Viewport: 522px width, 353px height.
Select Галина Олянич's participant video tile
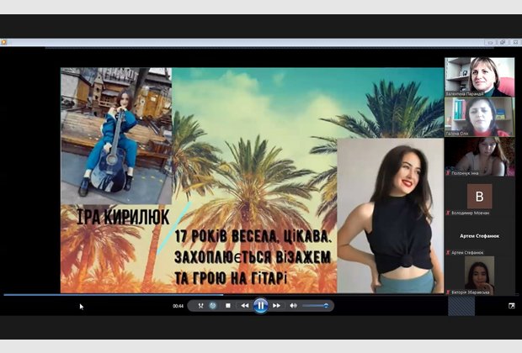click(x=479, y=113)
